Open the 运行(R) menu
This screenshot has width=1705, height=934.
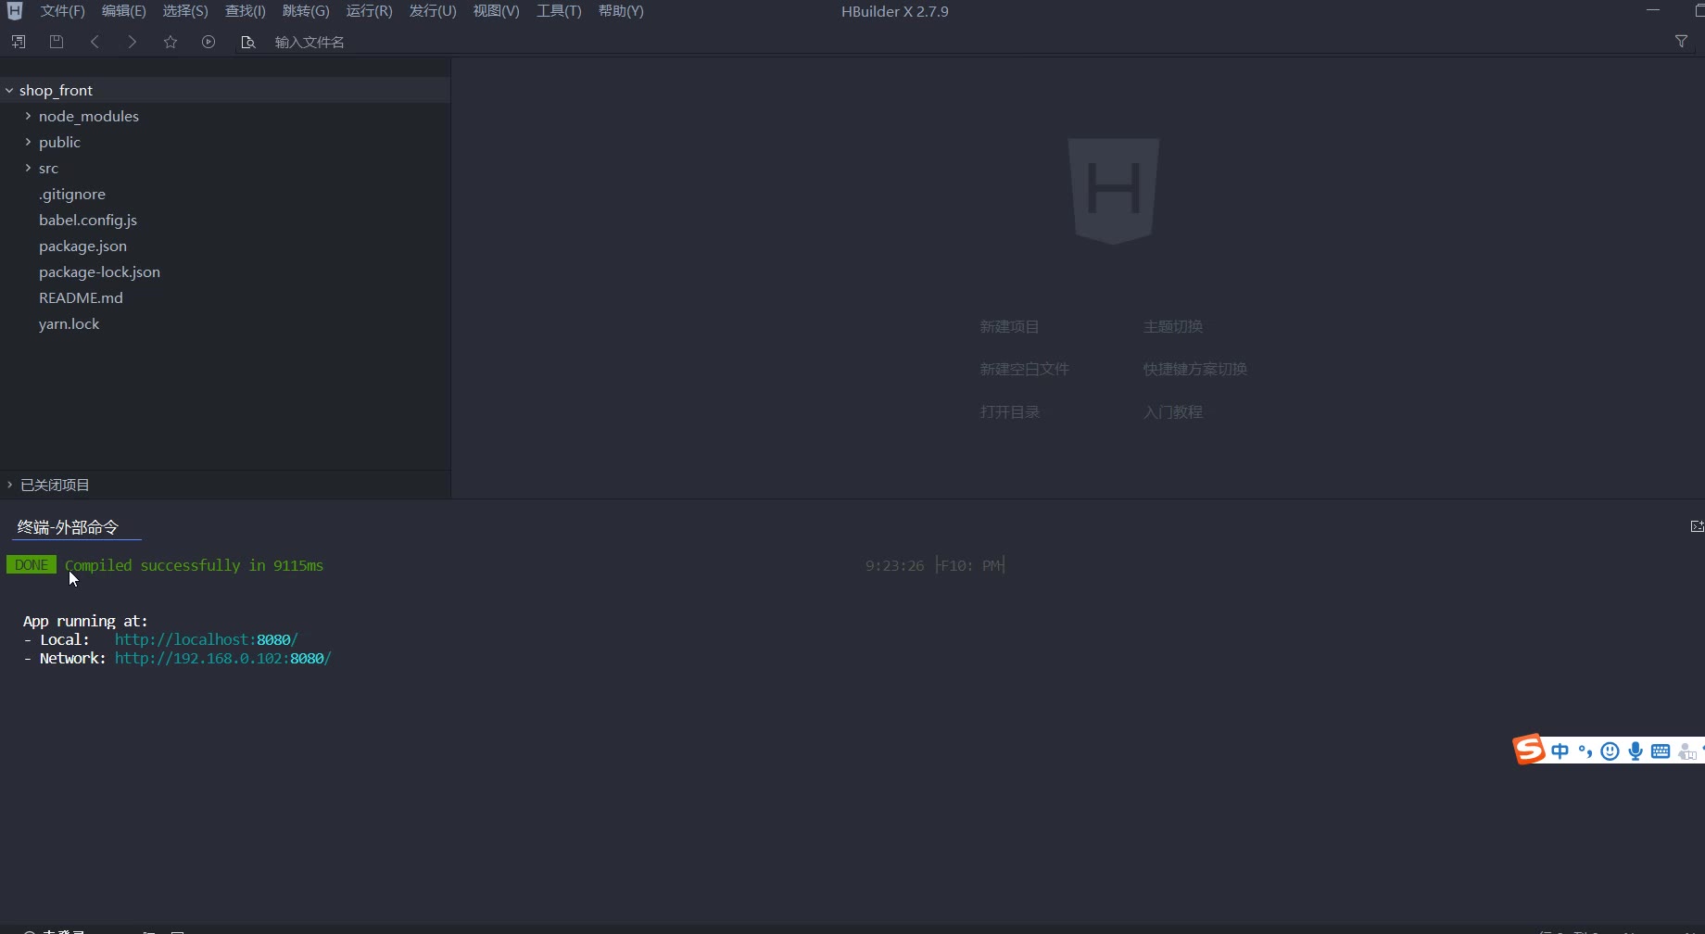(369, 11)
